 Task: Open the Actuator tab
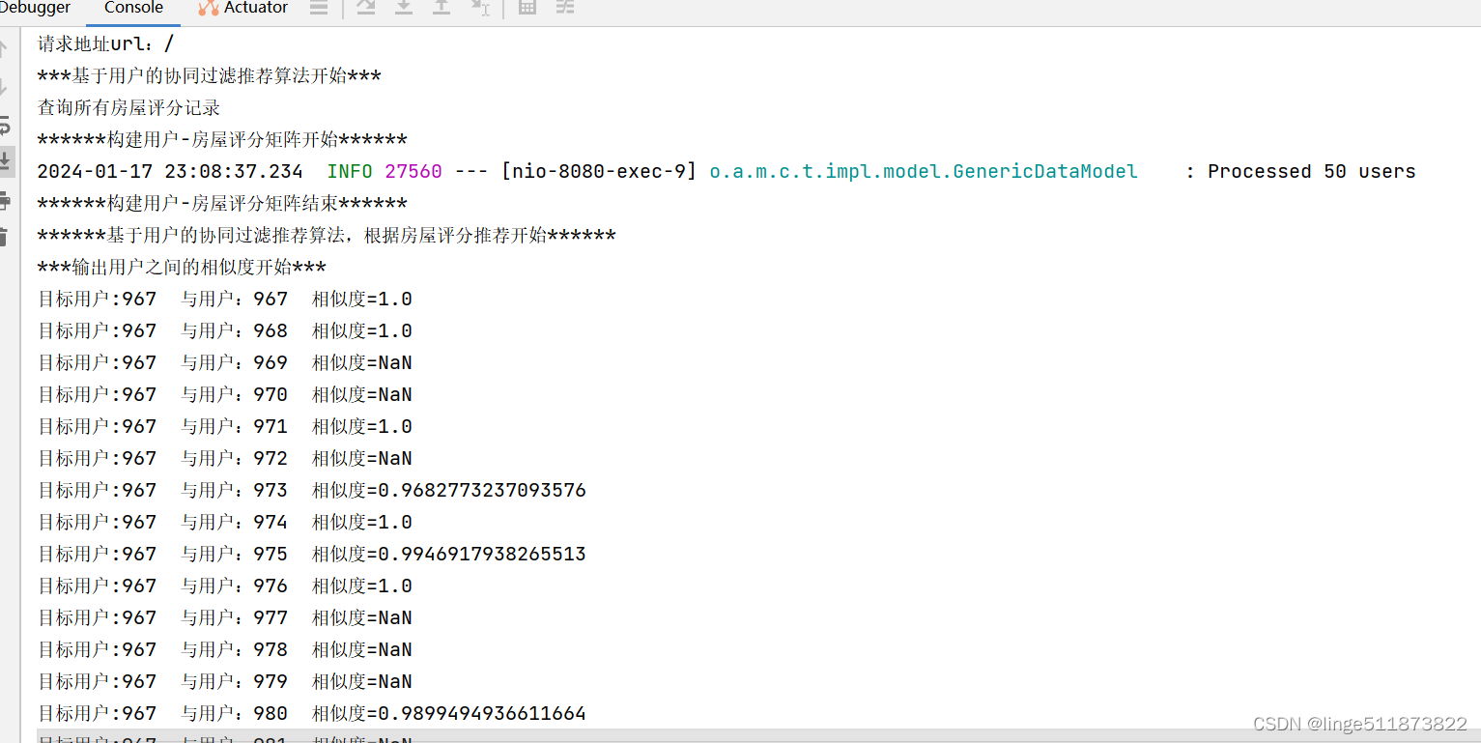pyautogui.click(x=243, y=8)
